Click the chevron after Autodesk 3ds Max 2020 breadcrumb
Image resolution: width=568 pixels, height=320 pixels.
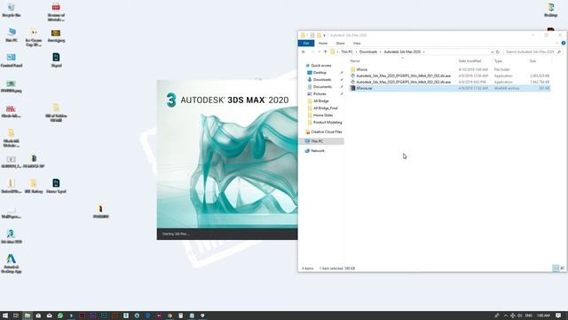[424, 52]
